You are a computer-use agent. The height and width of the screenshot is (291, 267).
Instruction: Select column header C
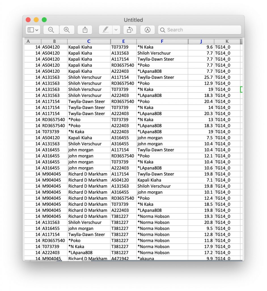[89, 41]
